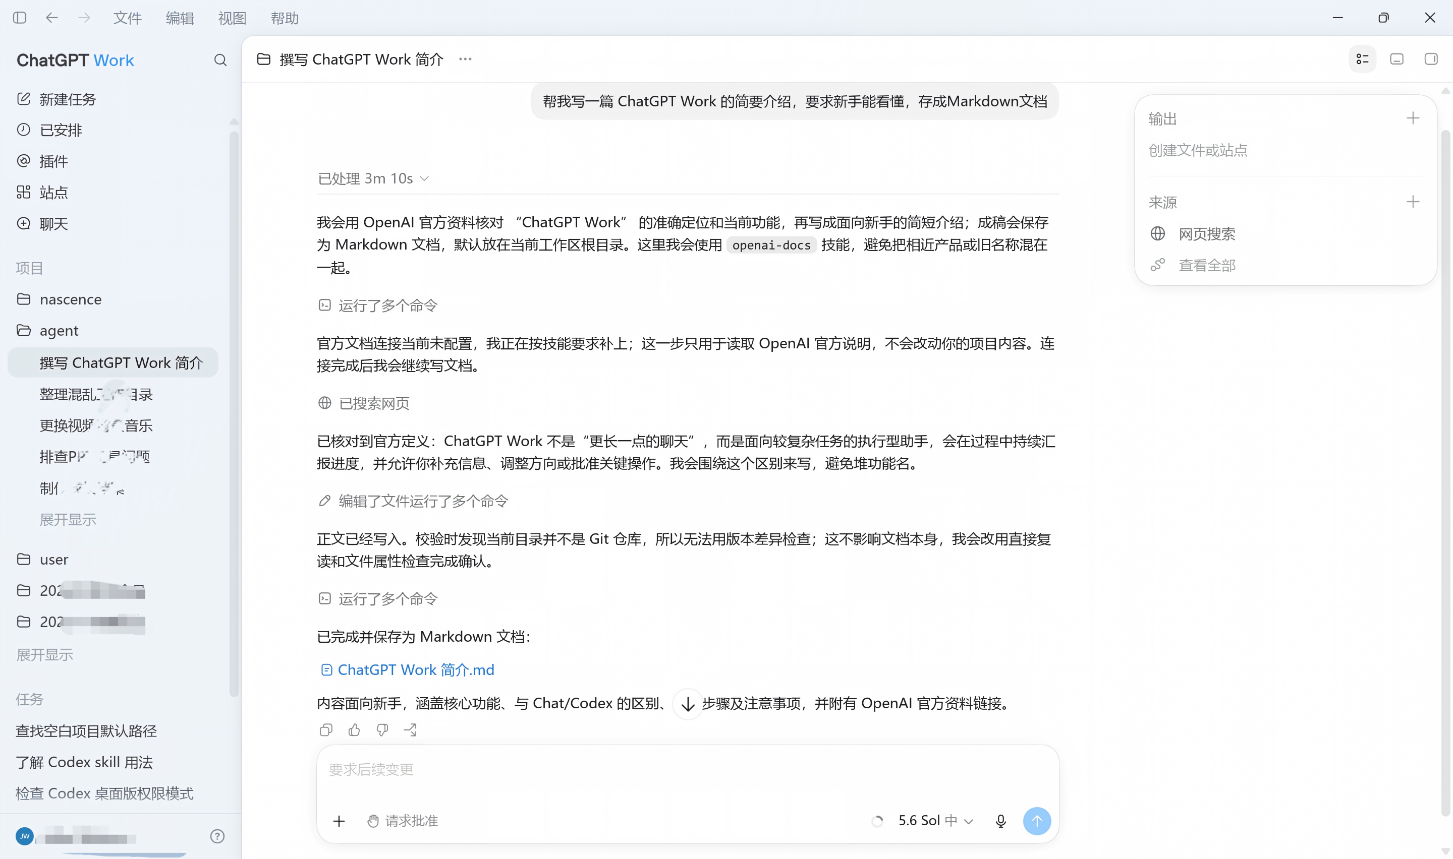Toggle the 请求批准 approval mode
The height and width of the screenshot is (859, 1453).
coord(403,821)
